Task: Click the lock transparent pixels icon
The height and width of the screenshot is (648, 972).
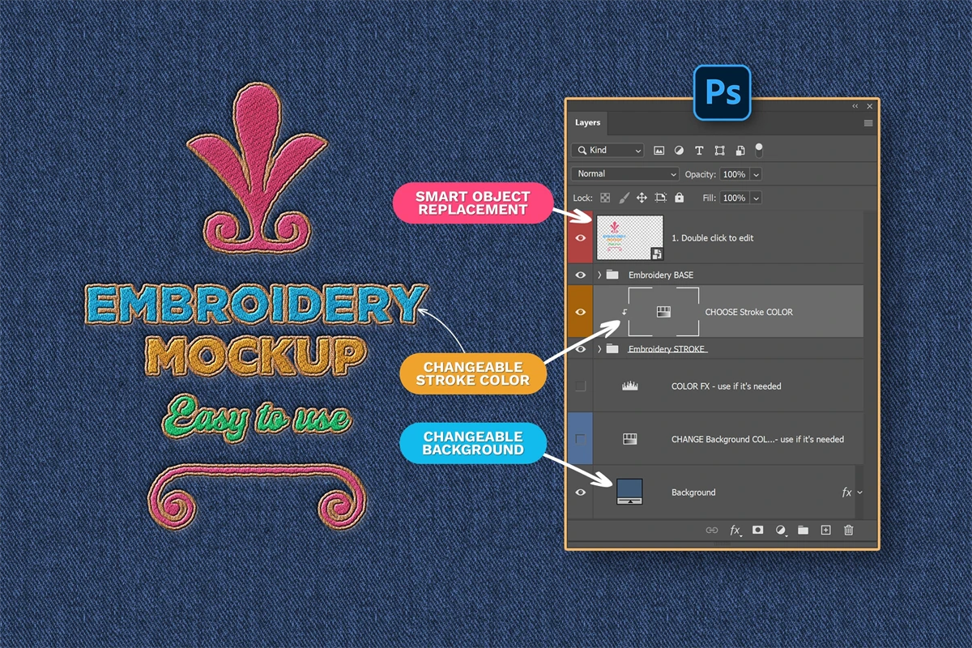Action: (x=604, y=198)
